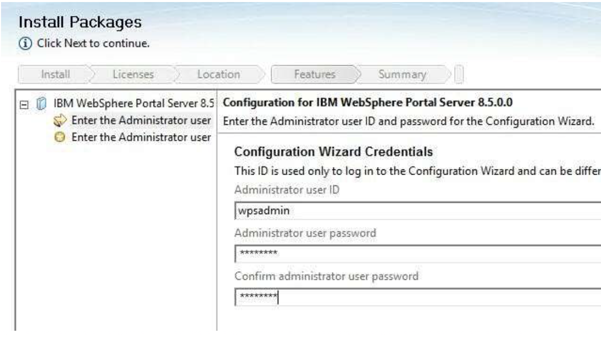601x341 pixels.
Task: Click the Configuration Wizard Credentials heading
Action: click(x=333, y=152)
